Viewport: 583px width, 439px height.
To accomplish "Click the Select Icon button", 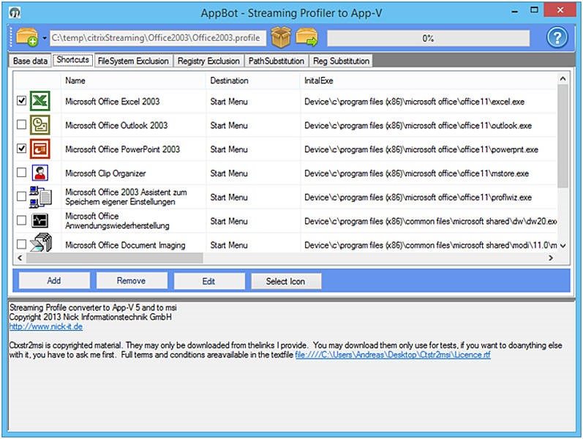I will click(x=286, y=281).
